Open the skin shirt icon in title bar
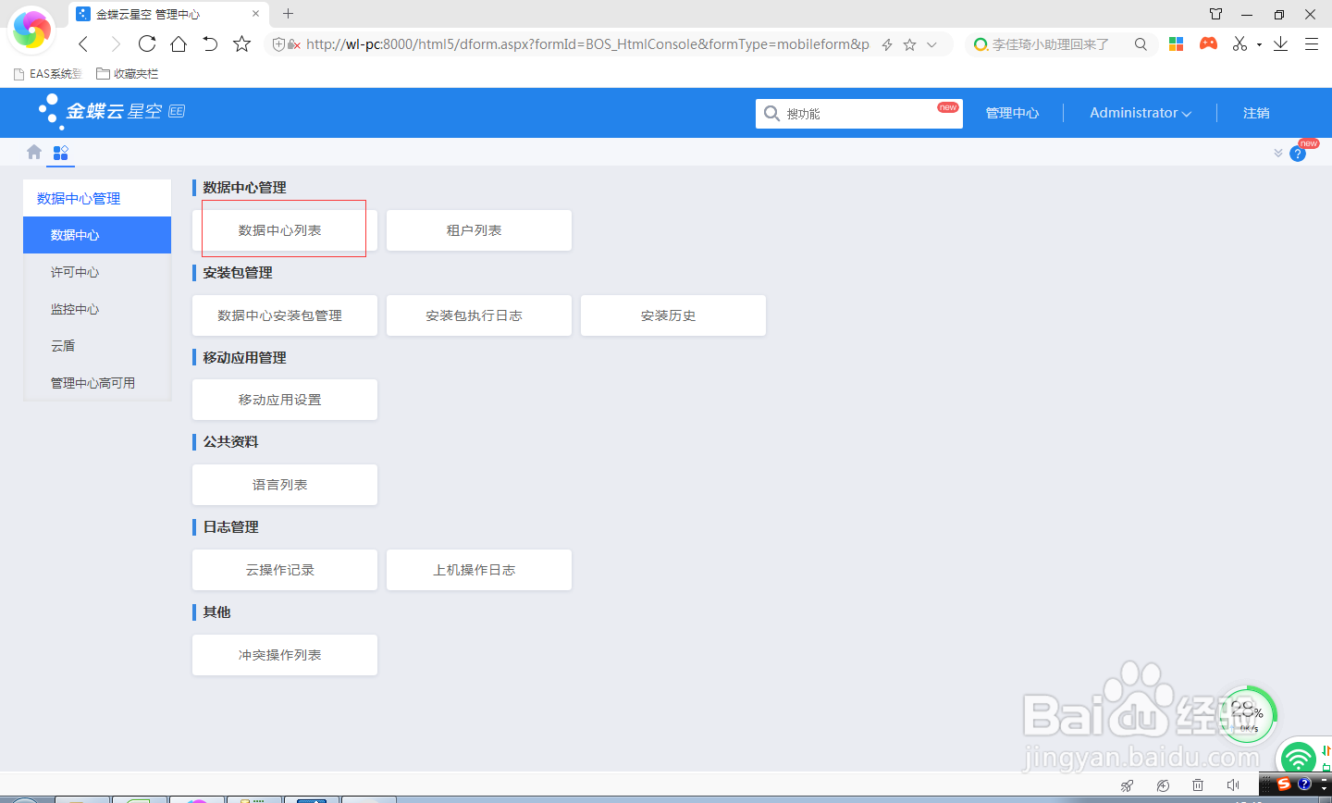Screen dimensions: 1332x803 click(1215, 14)
